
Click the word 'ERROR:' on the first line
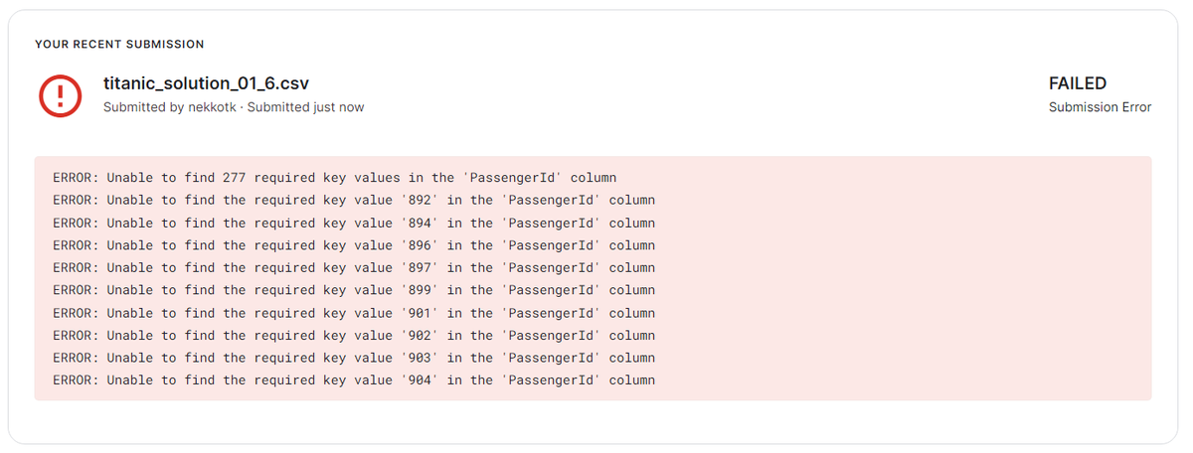point(76,178)
